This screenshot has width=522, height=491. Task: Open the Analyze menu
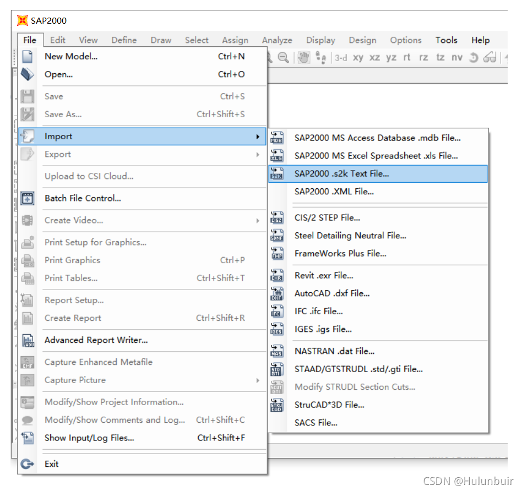(x=277, y=40)
